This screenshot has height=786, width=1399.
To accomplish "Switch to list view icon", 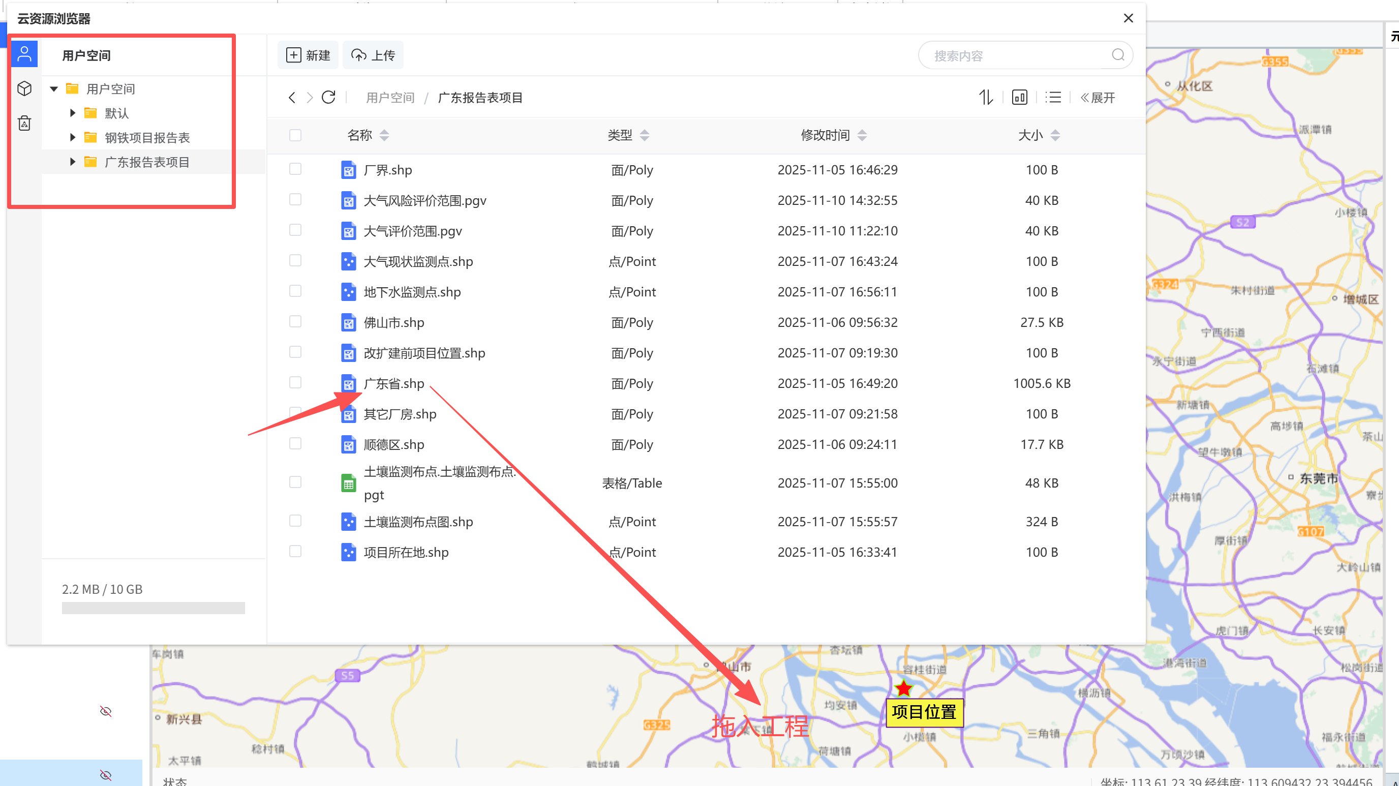I will pyautogui.click(x=1053, y=98).
